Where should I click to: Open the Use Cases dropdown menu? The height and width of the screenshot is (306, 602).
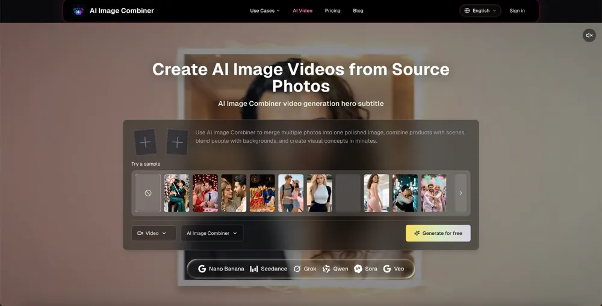(264, 11)
